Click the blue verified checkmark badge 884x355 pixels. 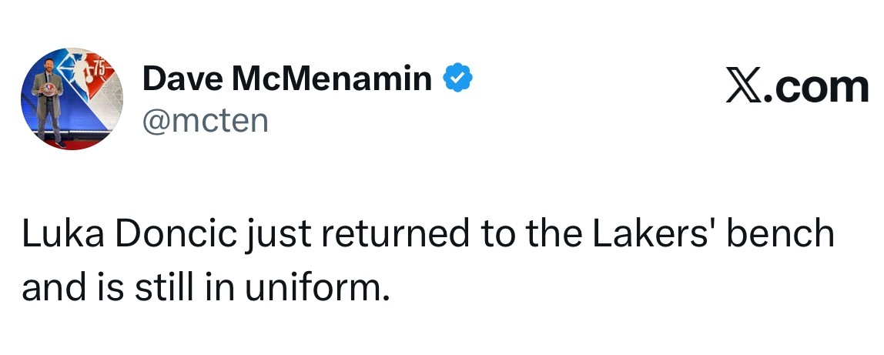click(x=457, y=79)
